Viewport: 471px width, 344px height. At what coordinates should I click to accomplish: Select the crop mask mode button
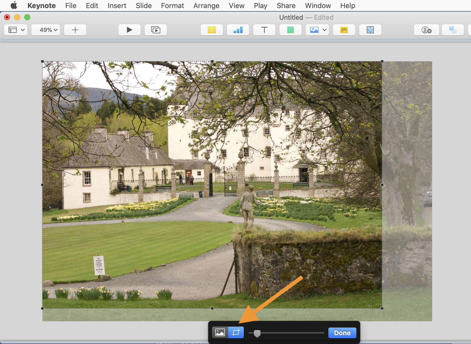(x=236, y=332)
